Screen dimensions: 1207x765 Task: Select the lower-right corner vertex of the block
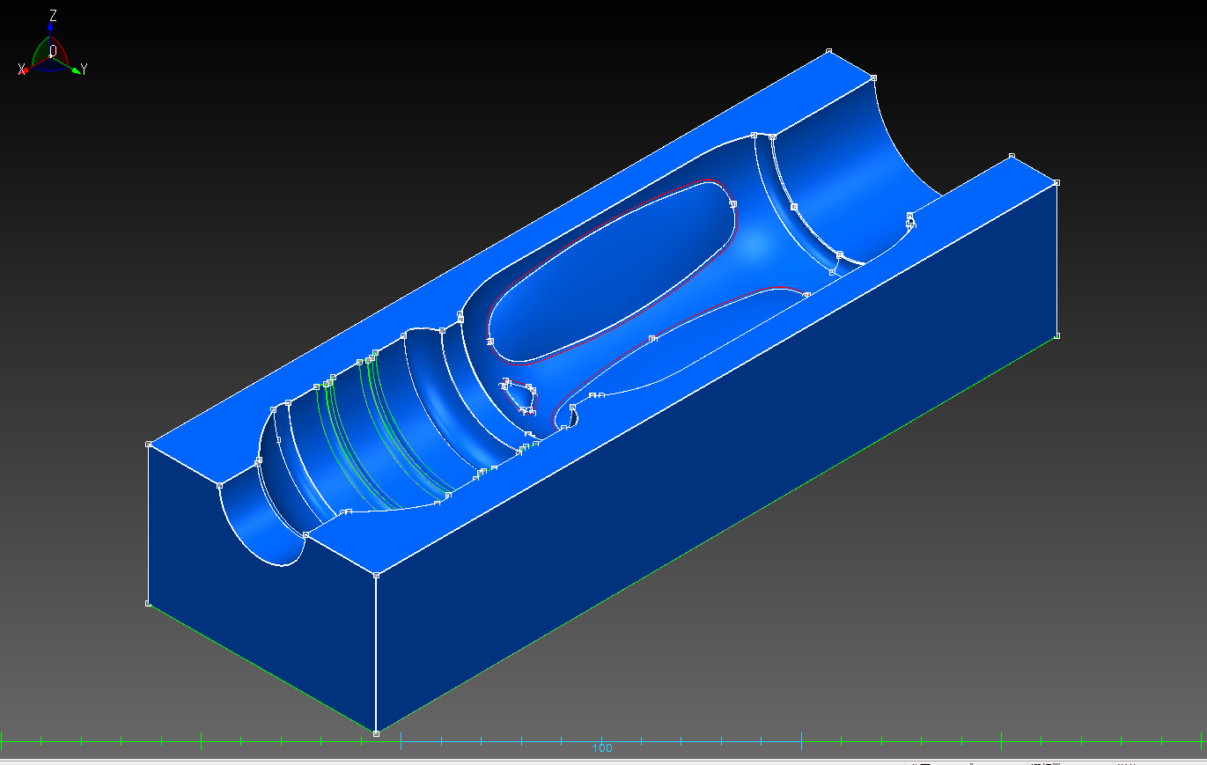(x=1056, y=335)
